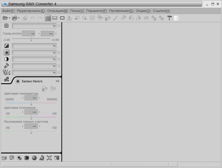Select the gray balance picker tool
The height and width of the screenshot is (168, 222).
tap(100, 18)
